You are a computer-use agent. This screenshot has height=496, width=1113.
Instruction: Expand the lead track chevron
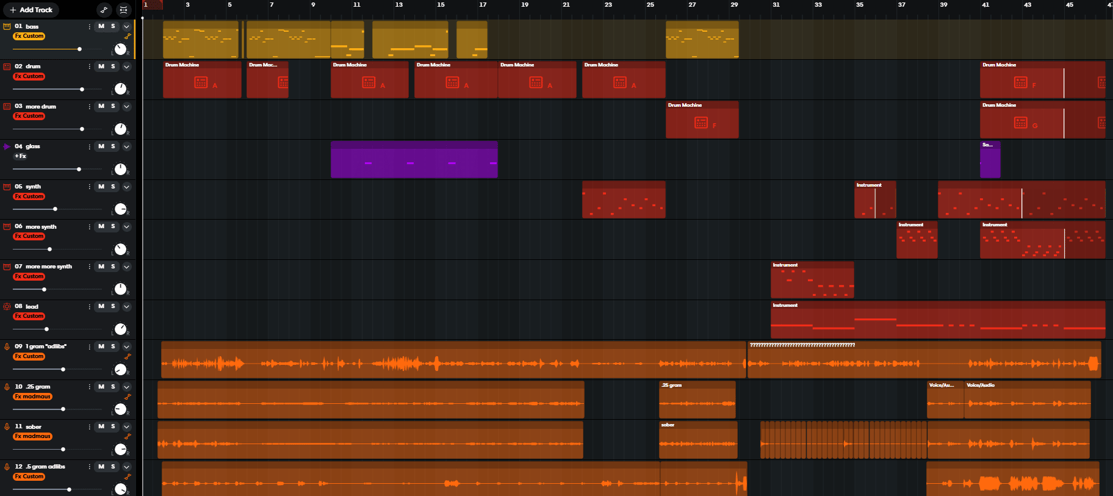click(x=126, y=306)
